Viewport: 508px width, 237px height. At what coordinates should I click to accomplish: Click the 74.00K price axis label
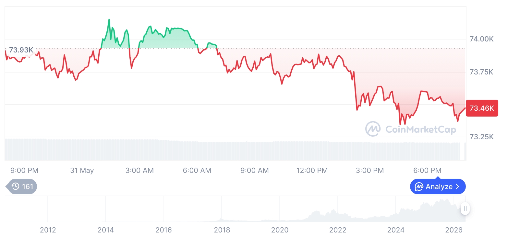click(x=482, y=39)
